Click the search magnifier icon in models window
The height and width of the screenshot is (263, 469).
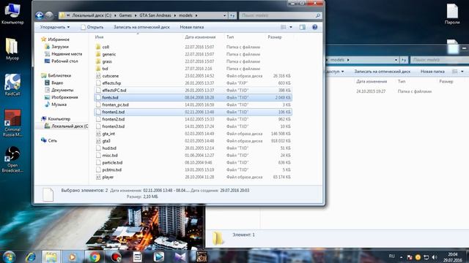coord(318,15)
